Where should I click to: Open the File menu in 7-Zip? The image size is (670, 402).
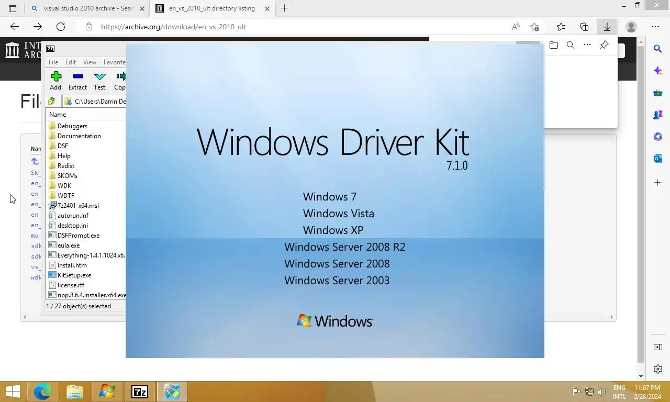[x=53, y=62]
